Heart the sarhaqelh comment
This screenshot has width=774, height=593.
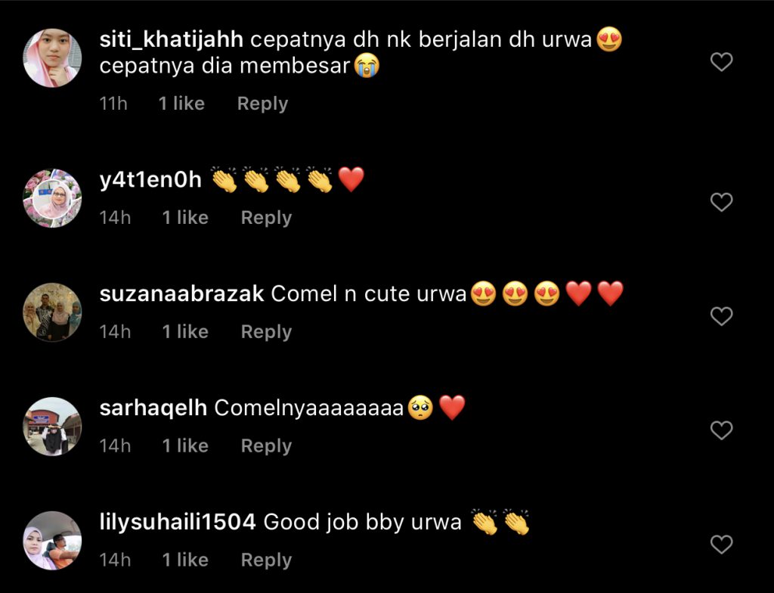point(721,430)
